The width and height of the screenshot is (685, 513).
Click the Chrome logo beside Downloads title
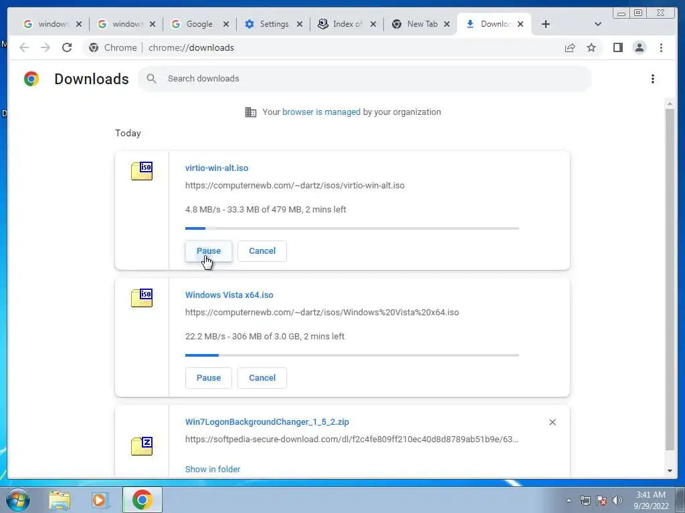31,79
